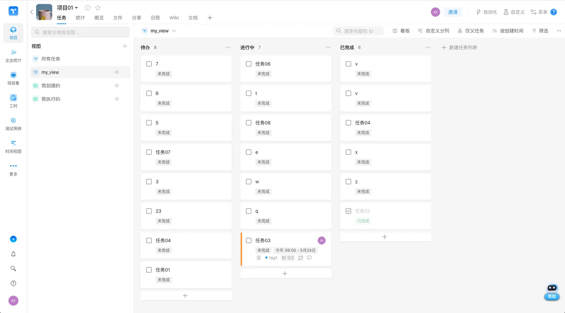Star the project 项目01

pyautogui.click(x=98, y=8)
